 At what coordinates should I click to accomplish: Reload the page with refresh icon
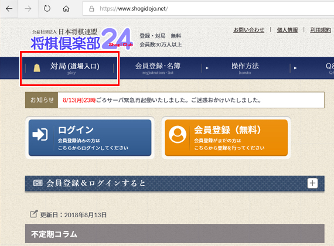[x=47, y=9]
